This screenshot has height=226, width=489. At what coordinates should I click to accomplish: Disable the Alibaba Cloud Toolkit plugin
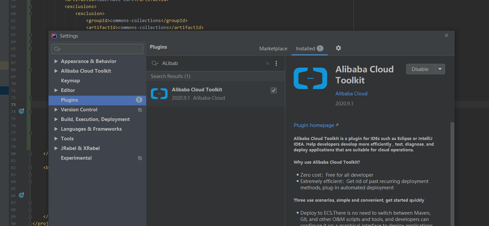coord(420,69)
